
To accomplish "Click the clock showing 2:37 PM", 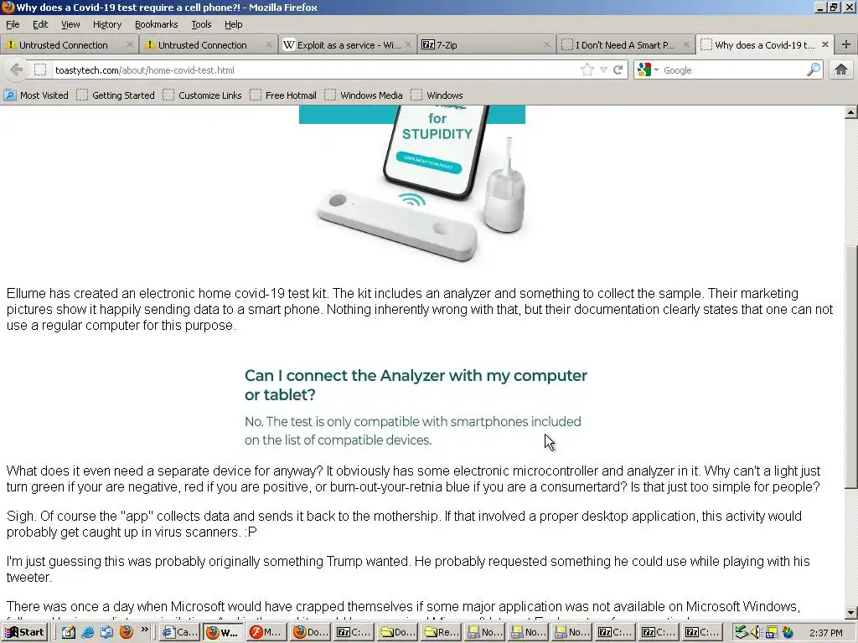I will click(x=825, y=633).
